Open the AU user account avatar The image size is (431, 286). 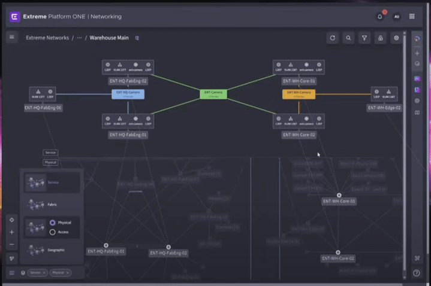396,17
